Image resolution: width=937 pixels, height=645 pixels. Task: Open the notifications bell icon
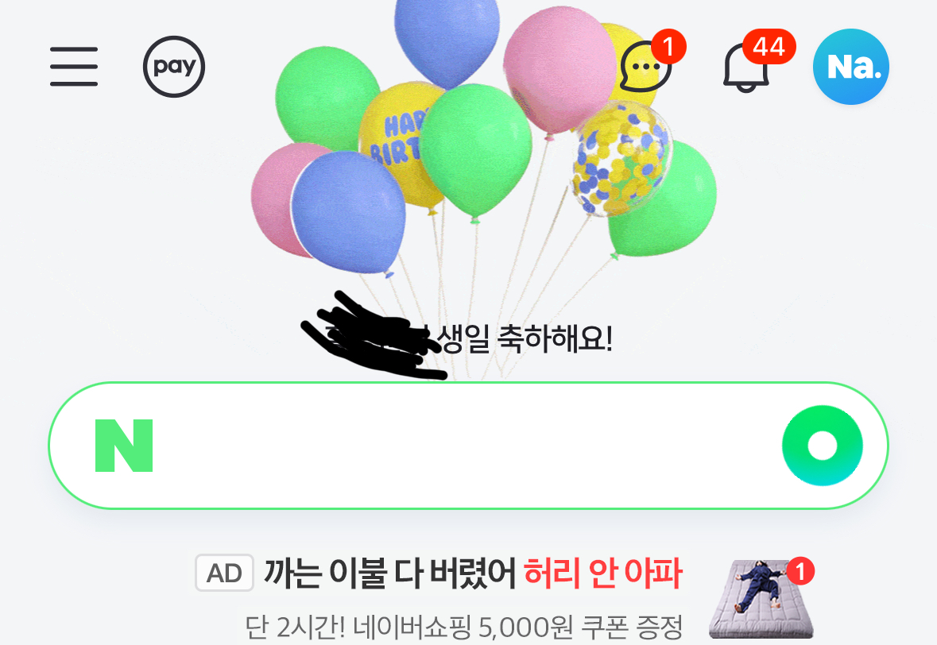click(745, 68)
